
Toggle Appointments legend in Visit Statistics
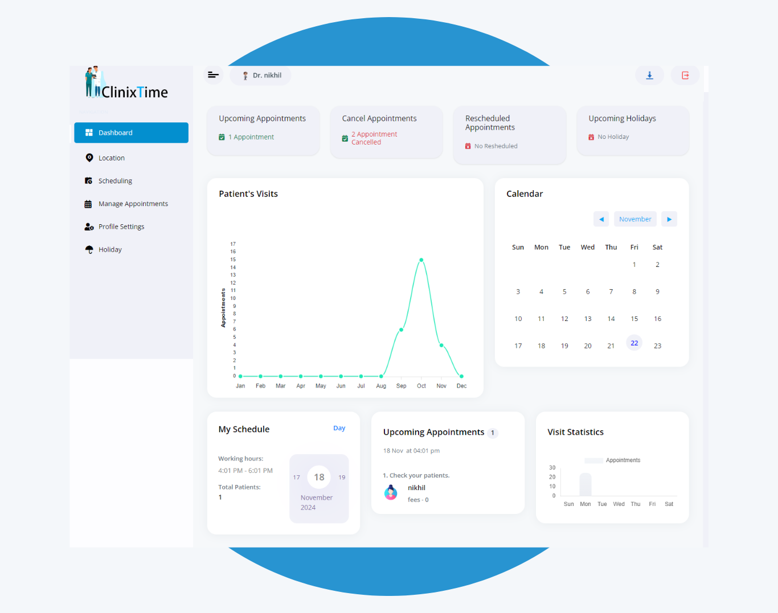coord(594,460)
